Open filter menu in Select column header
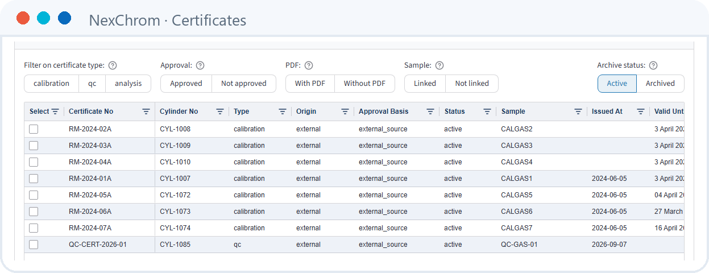Viewport: 709px width, 273px height. coord(55,111)
